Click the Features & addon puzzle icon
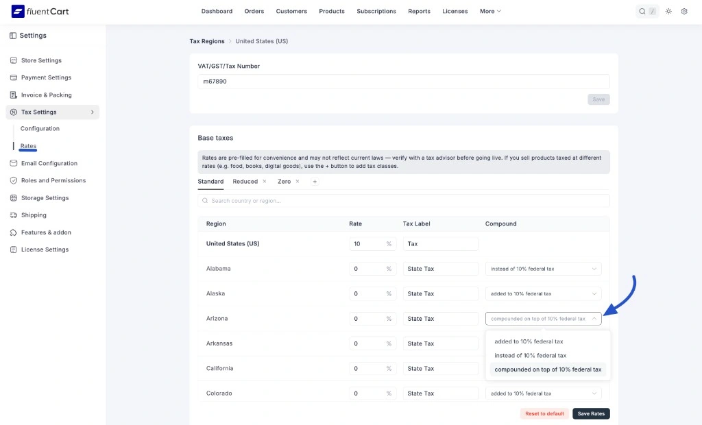 point(14,232)
